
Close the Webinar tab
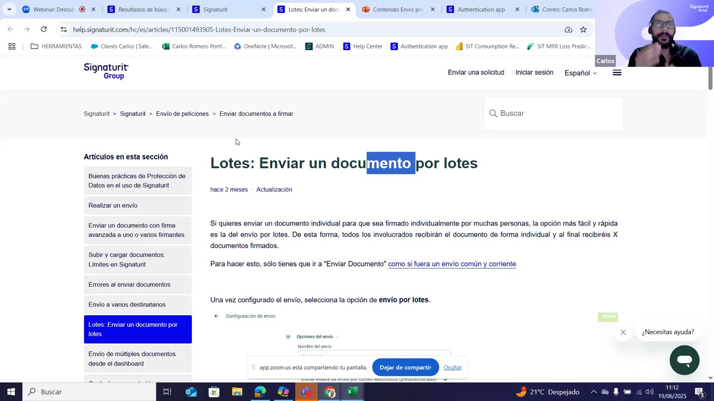pos(93,9)
